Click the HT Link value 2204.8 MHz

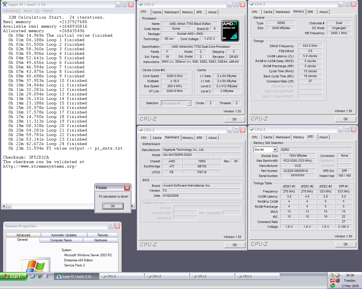(x=174, y=91)
